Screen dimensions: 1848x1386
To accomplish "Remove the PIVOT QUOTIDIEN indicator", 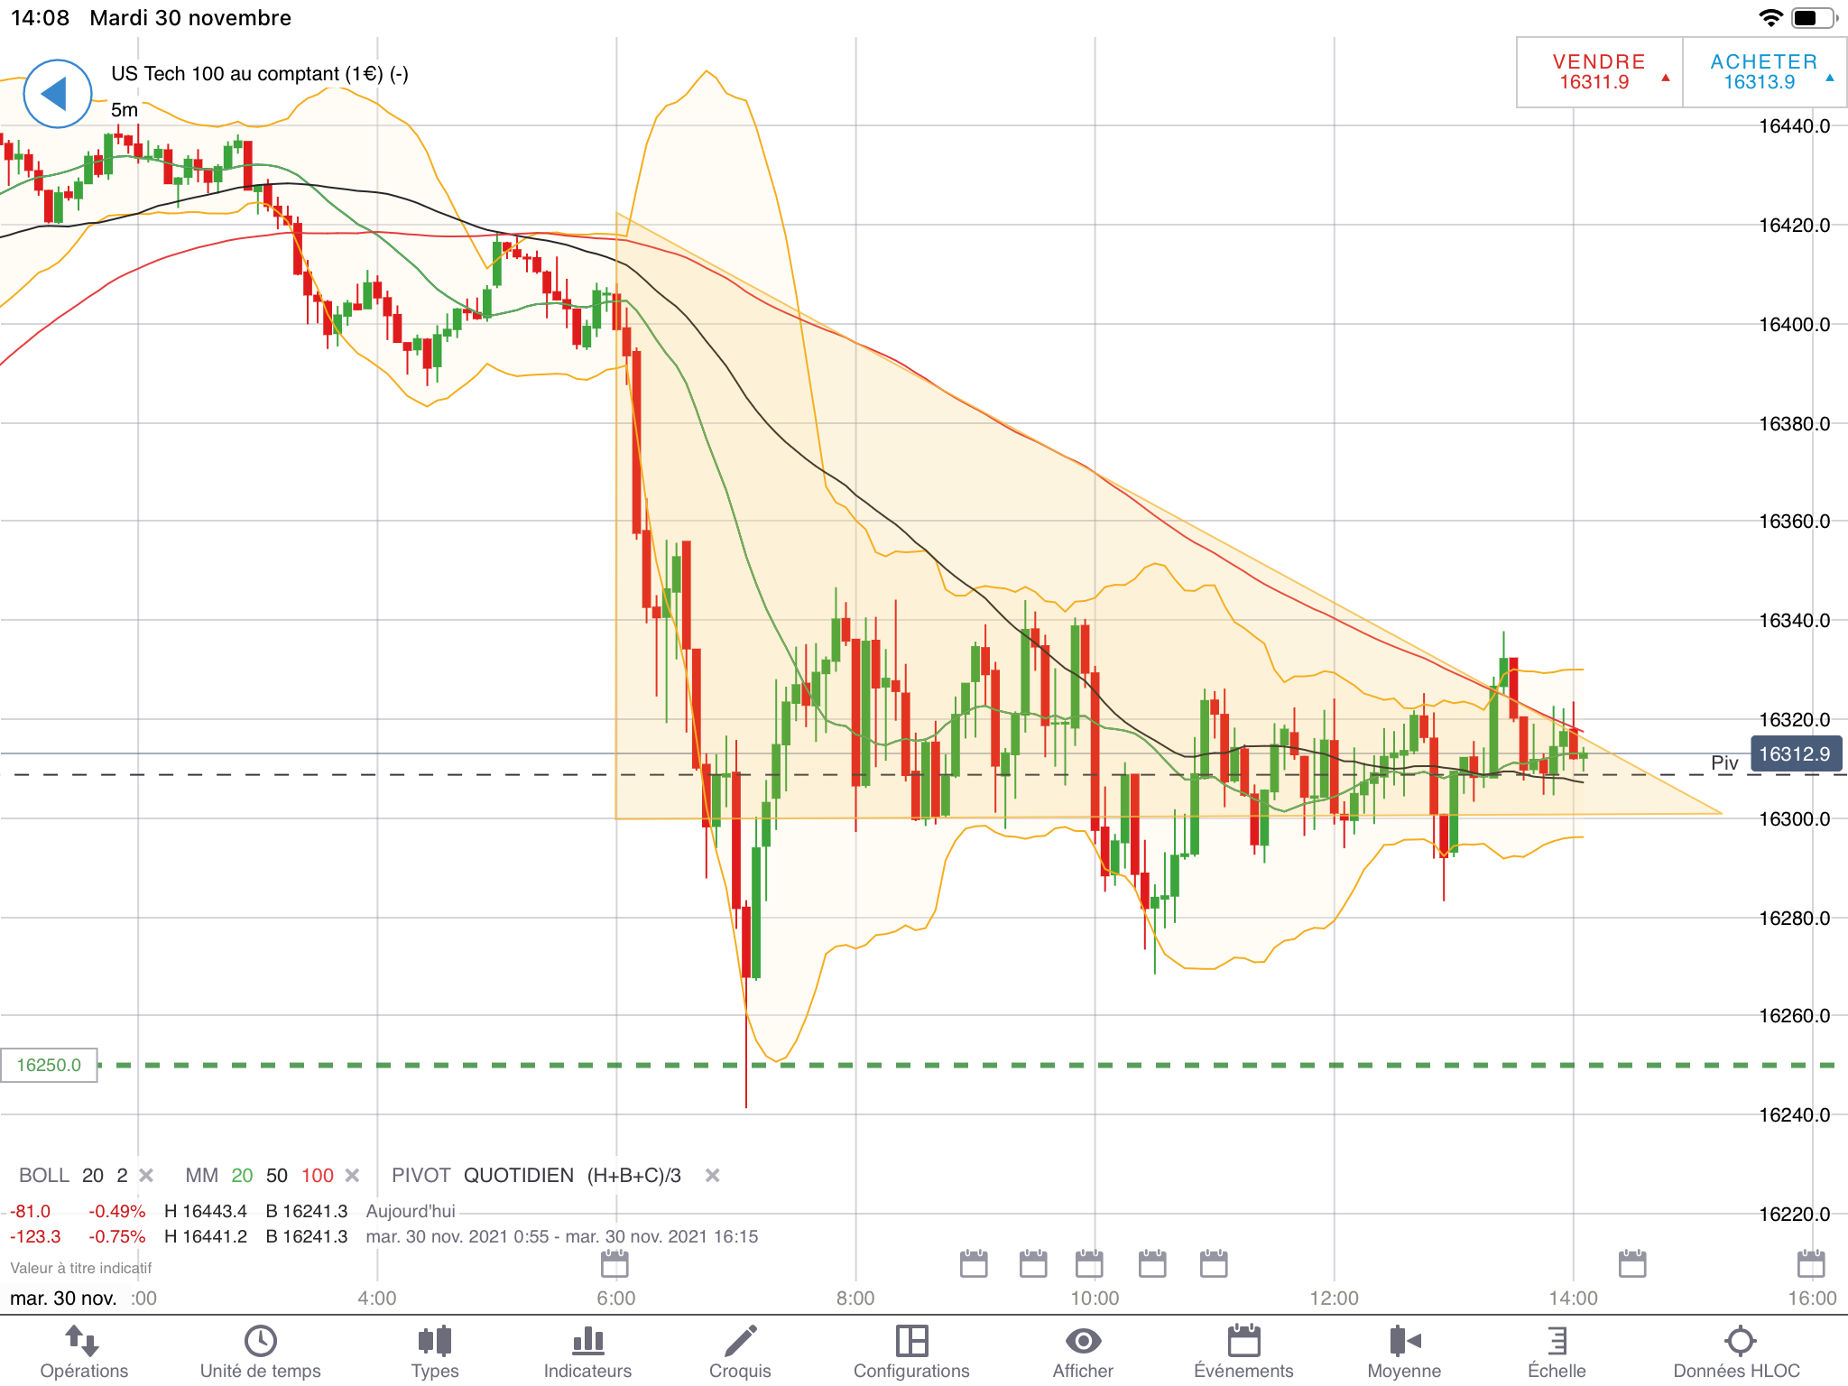I will pyautogui.click(x=712, y=1175).
